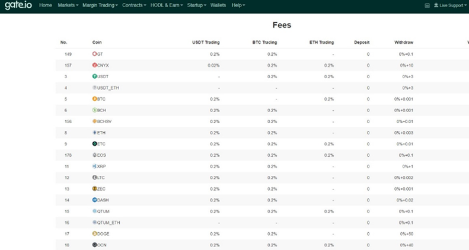Expand the Margin Trading menu

coord(100,5)
